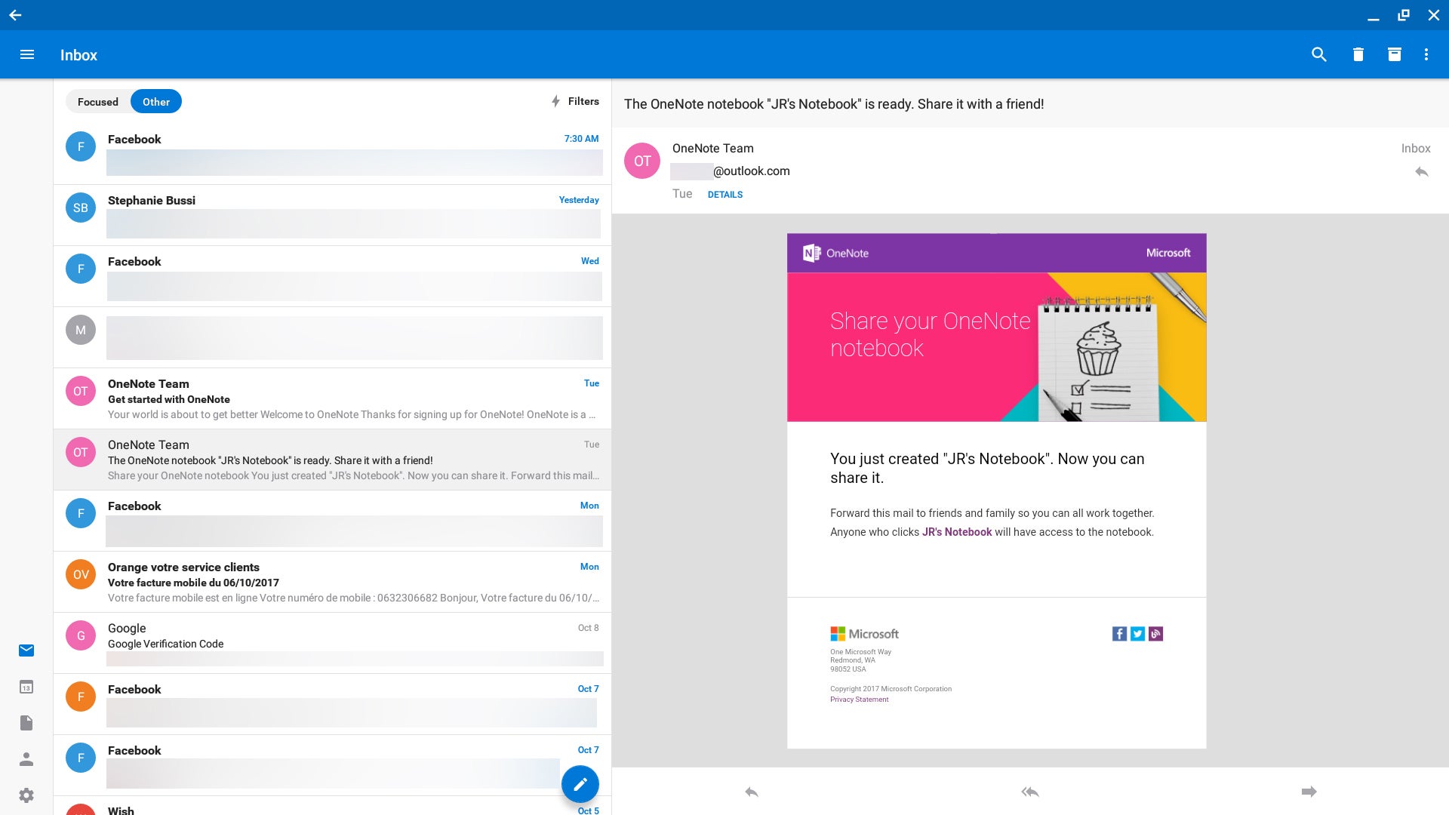Open 'Get started with OneNote' email

332,398
